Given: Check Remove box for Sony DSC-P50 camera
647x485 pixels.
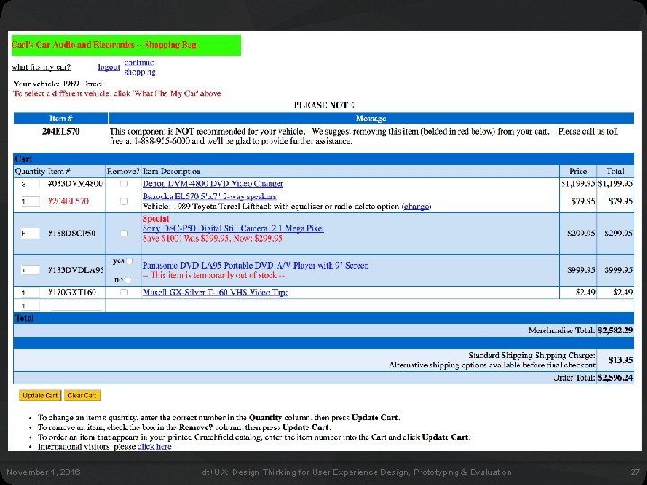Looking at the screenshot, I should click(x=124, y=234).
